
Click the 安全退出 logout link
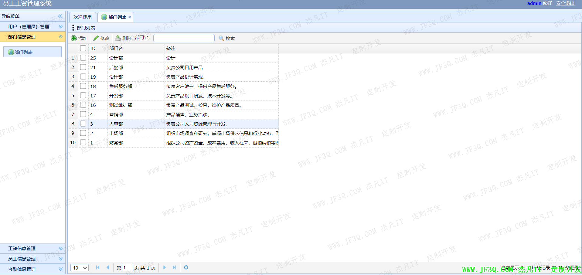565,3
